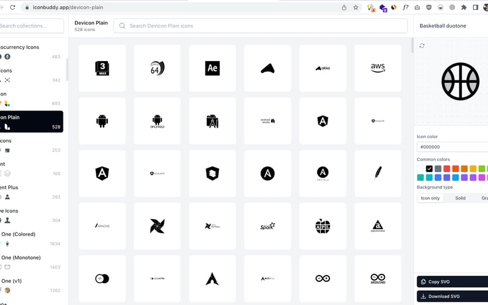Open the collection with 693 icons
Screen dimensions: 488x305
[x=31, y=98]
